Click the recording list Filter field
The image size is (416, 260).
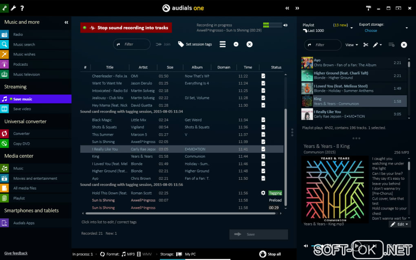pyautogui.click(x=132, y=44)
